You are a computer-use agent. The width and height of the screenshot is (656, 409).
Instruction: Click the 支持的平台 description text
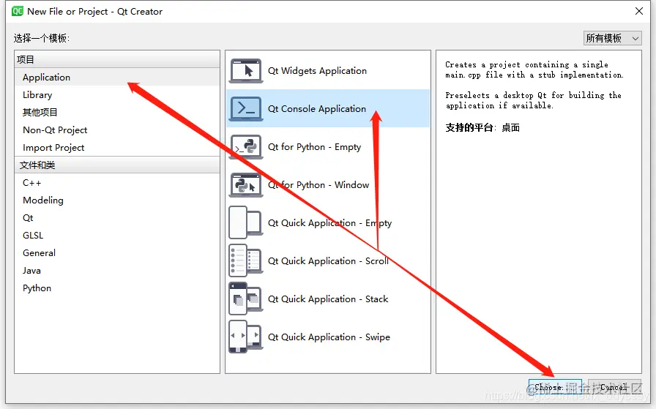[482, 127]
